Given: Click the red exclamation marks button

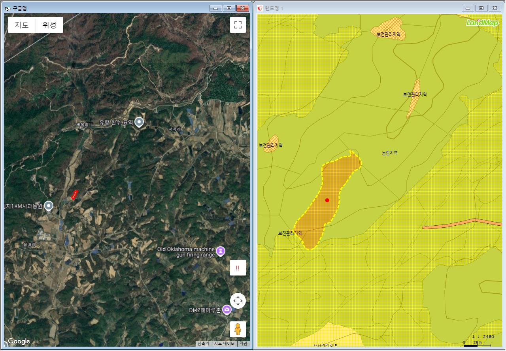Looking at the screenshot, I should [x=238, y=268].
